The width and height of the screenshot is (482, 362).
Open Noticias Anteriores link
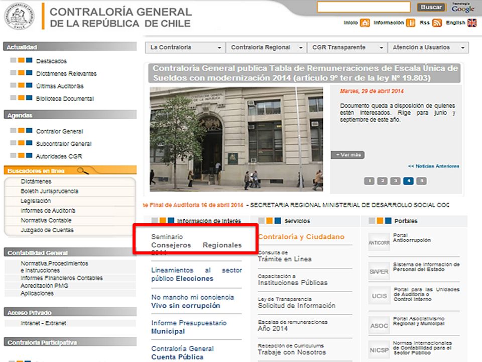[433, 166]
